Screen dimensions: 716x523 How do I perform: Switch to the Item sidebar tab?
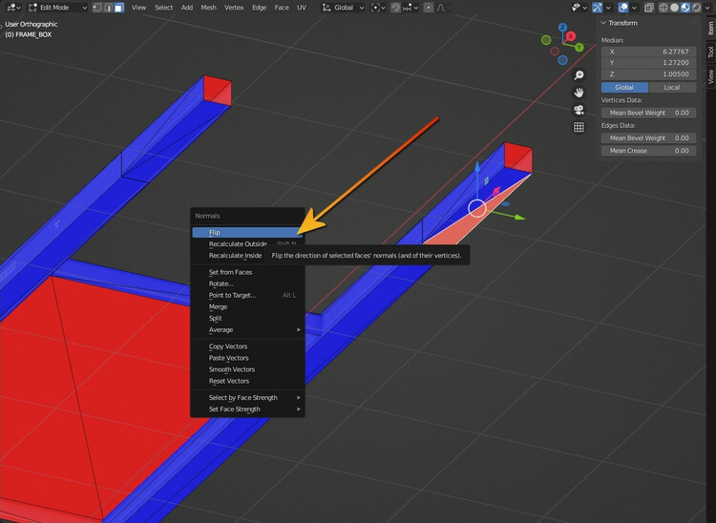(x=710, y=29)
